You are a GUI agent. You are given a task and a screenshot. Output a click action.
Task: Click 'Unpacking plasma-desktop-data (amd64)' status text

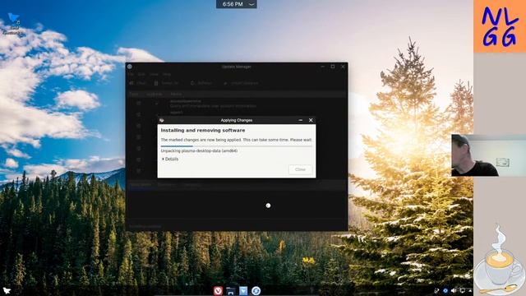[x=199, y=151]
